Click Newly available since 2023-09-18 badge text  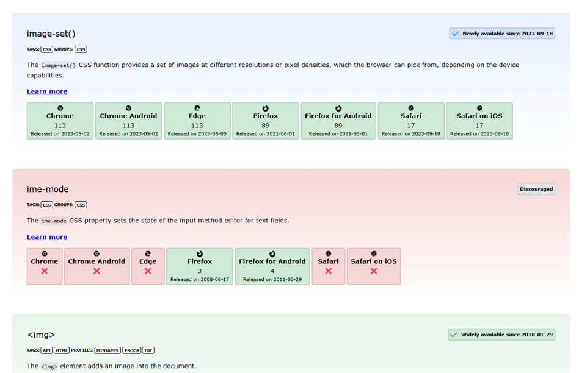click(x=508, y=34)
